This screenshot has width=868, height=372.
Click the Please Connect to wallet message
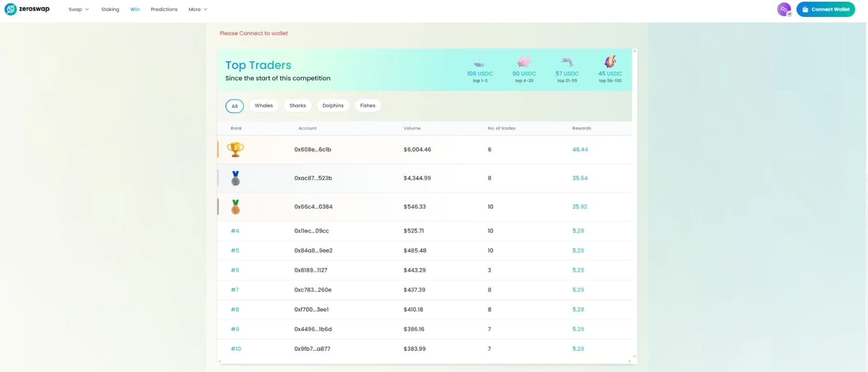click(254, 33)
